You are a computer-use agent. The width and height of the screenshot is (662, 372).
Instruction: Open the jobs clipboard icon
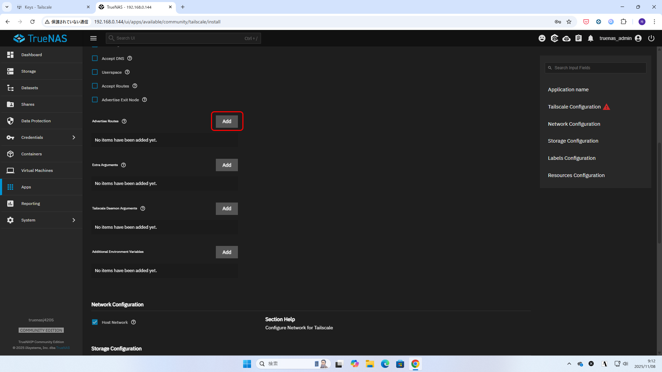[x=579, y=38]
